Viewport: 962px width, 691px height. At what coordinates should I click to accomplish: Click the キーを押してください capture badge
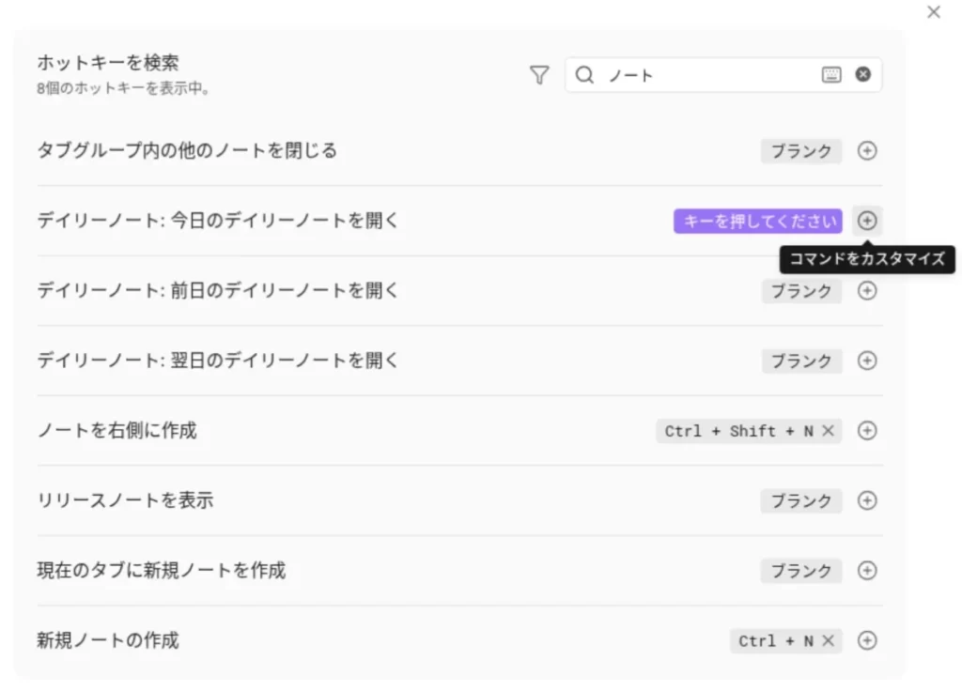pos(757,221)
